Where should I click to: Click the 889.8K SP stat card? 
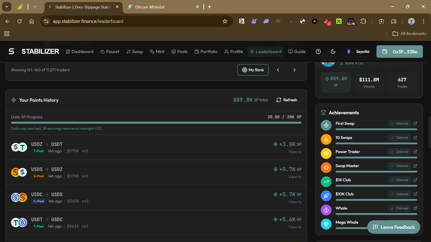point(336,82)
